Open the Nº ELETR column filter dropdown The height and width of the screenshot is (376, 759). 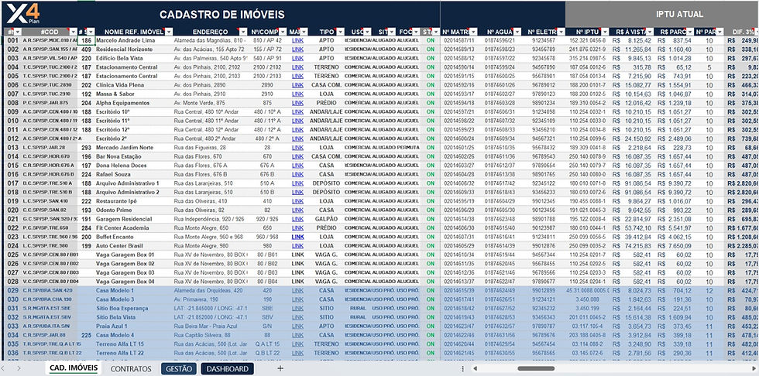point(561,32)
